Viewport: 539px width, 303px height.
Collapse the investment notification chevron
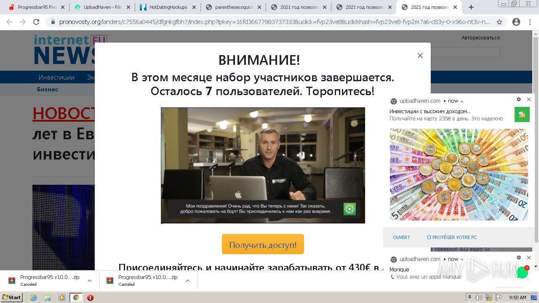pyautogui.click(x=462, y=101)
